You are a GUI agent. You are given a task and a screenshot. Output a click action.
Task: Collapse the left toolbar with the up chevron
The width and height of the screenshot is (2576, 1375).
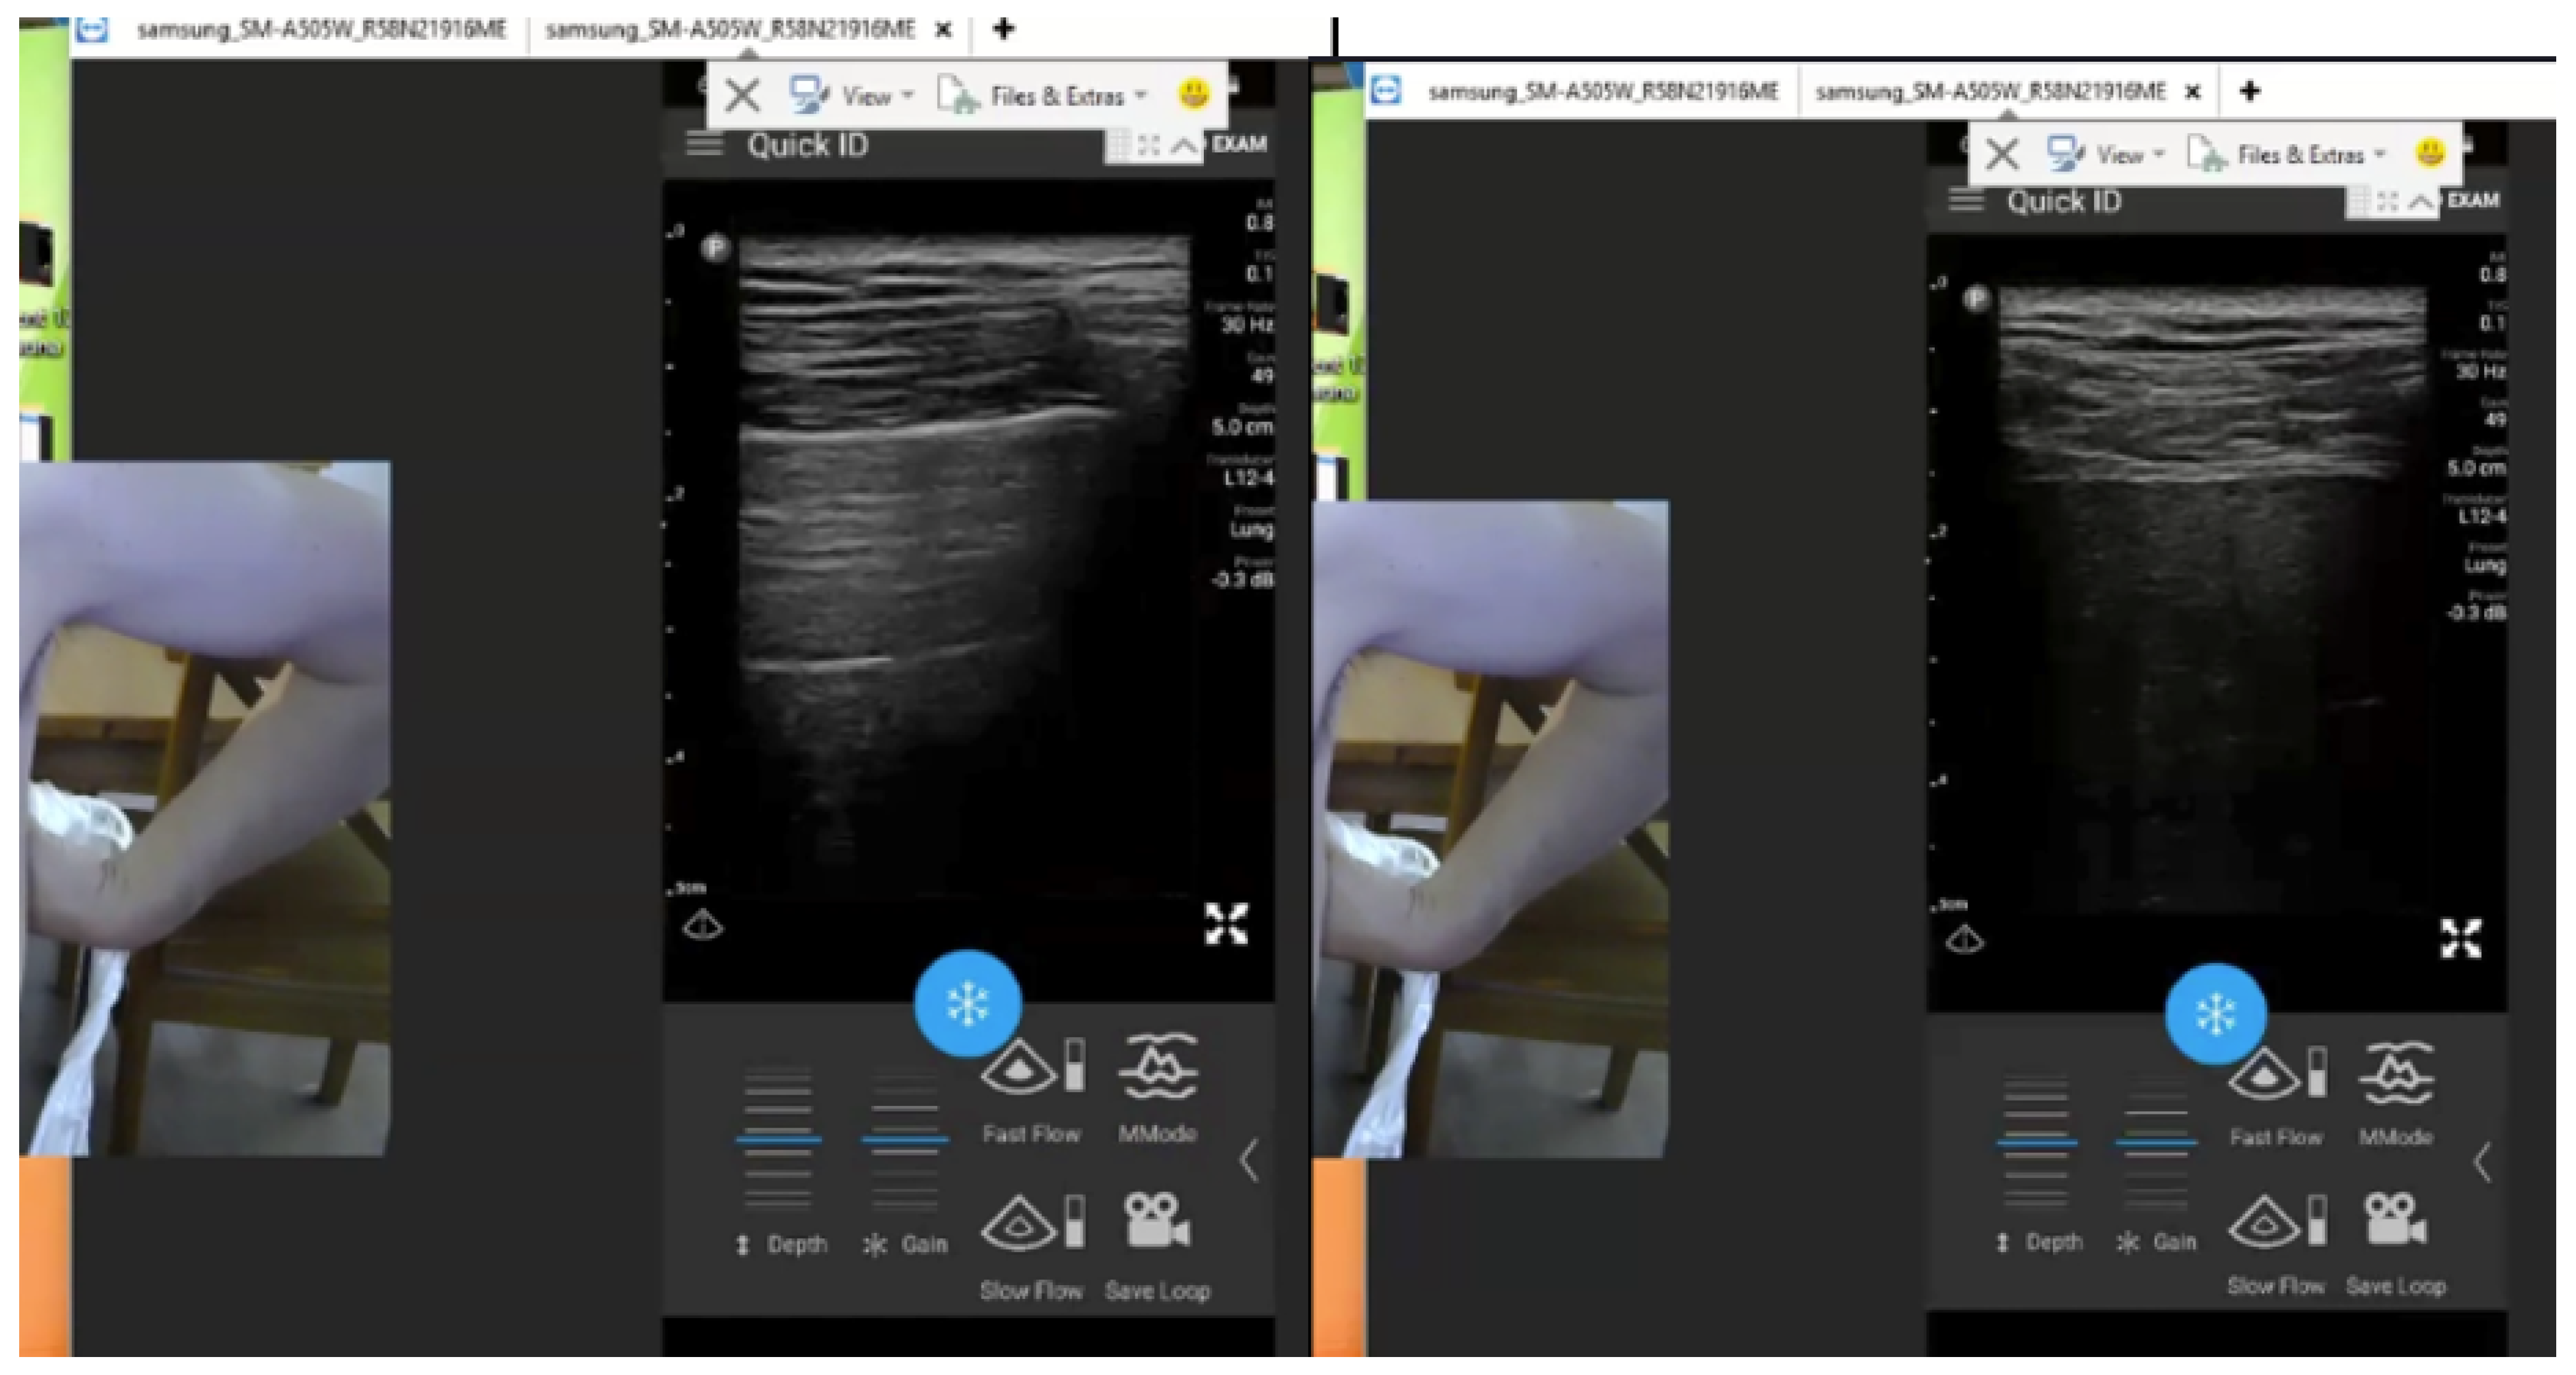coord(1185,146)
